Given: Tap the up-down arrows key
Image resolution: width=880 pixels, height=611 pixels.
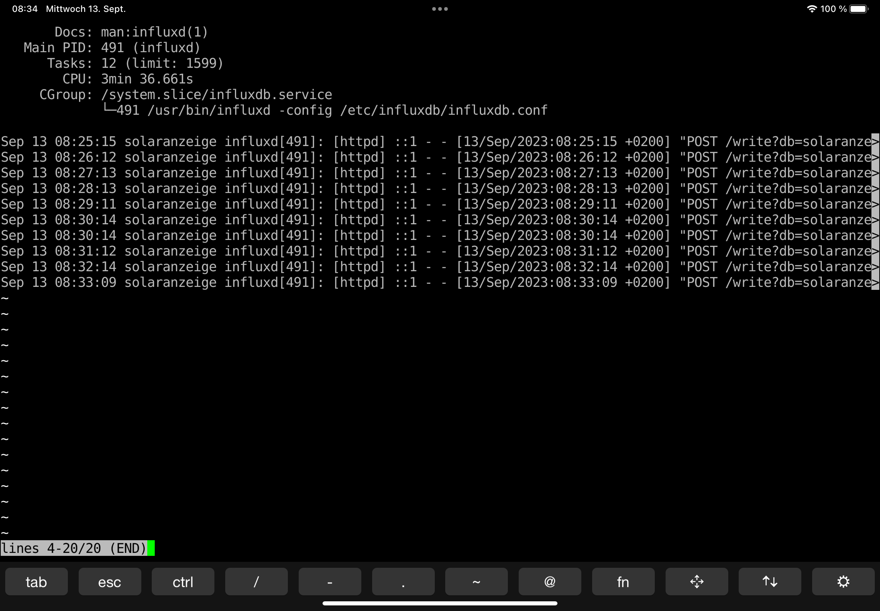Looking at the screenshot, I should tap(770, 582).
